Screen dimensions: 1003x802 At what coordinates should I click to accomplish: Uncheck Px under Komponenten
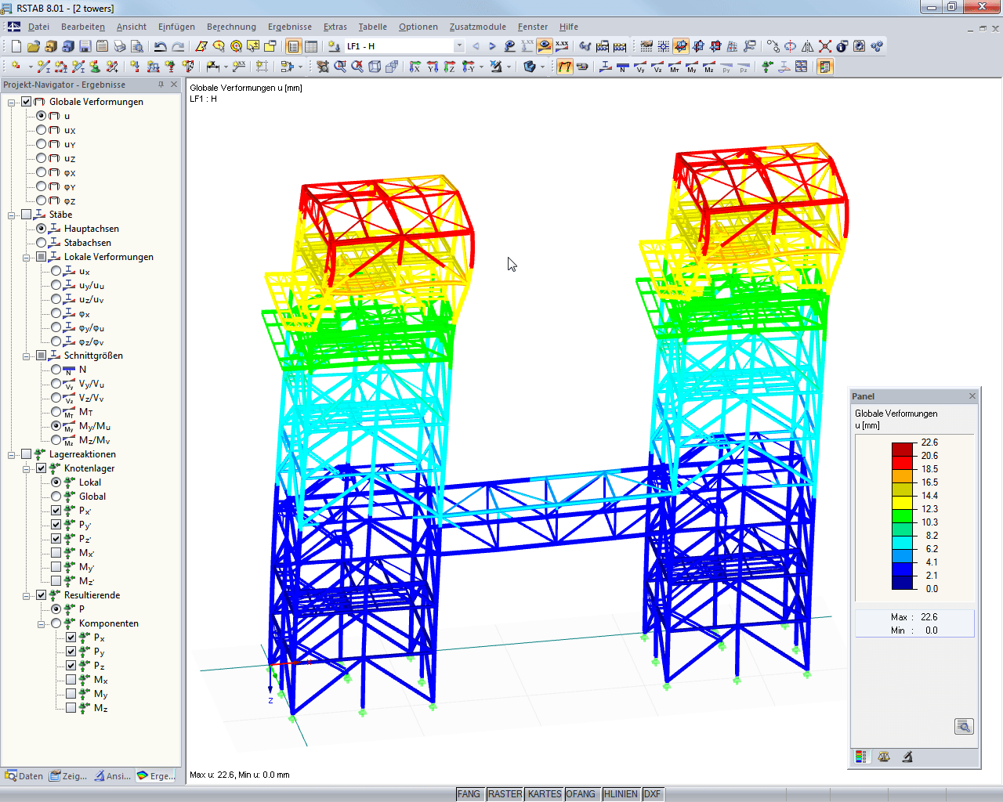click(71, 638)
